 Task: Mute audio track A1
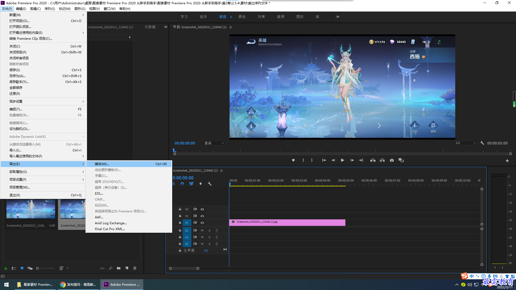coord(202,231)
